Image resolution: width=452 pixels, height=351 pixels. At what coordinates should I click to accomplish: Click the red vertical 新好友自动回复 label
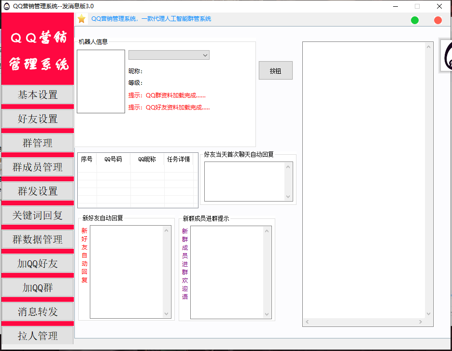85,255
